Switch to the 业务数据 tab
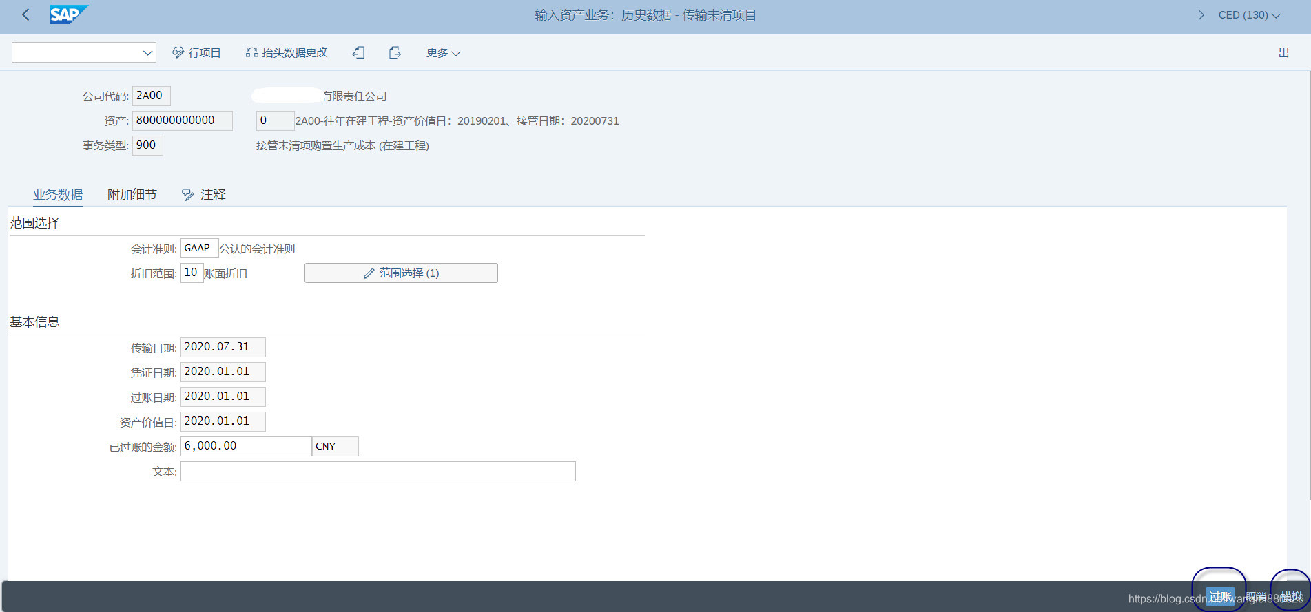 tap(58, 195)
